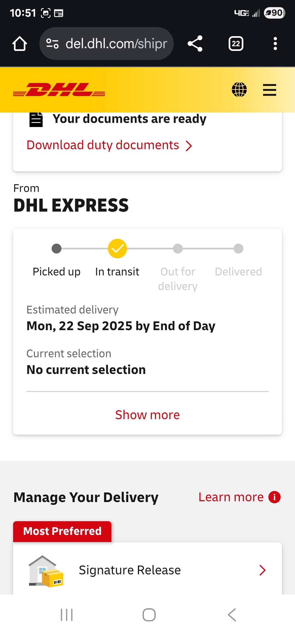Open the DHL hamburger menu
Image resolution: width=295 pixels, height=634 pixels.
[x=269, y=90]
